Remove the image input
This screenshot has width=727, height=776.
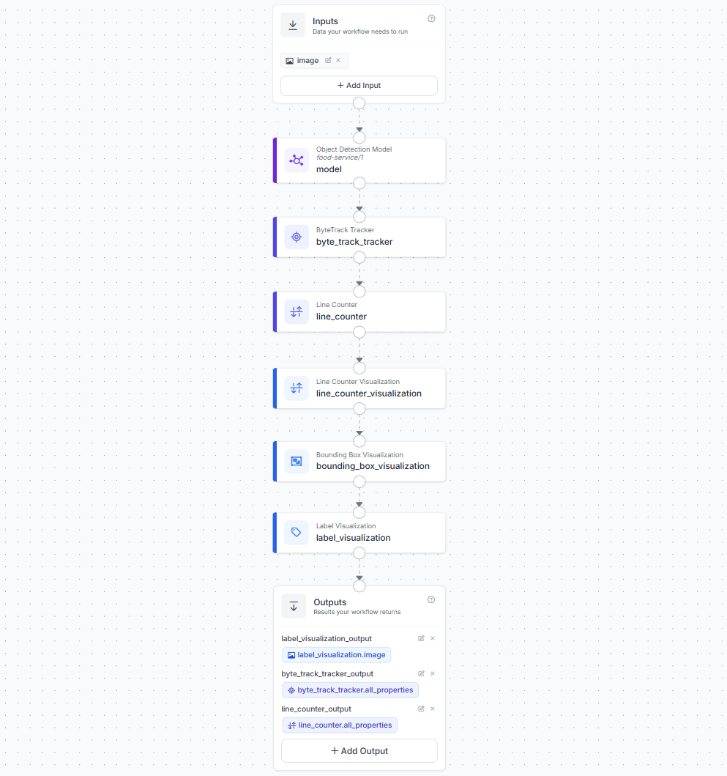[x=338, y=60]
